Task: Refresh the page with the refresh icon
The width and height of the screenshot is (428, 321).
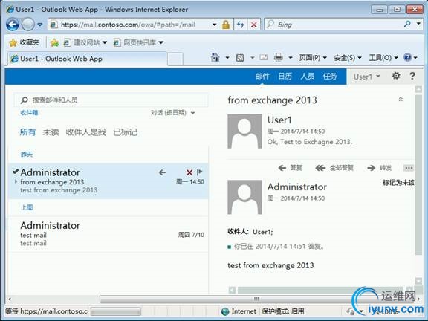Action: [240, 25]
